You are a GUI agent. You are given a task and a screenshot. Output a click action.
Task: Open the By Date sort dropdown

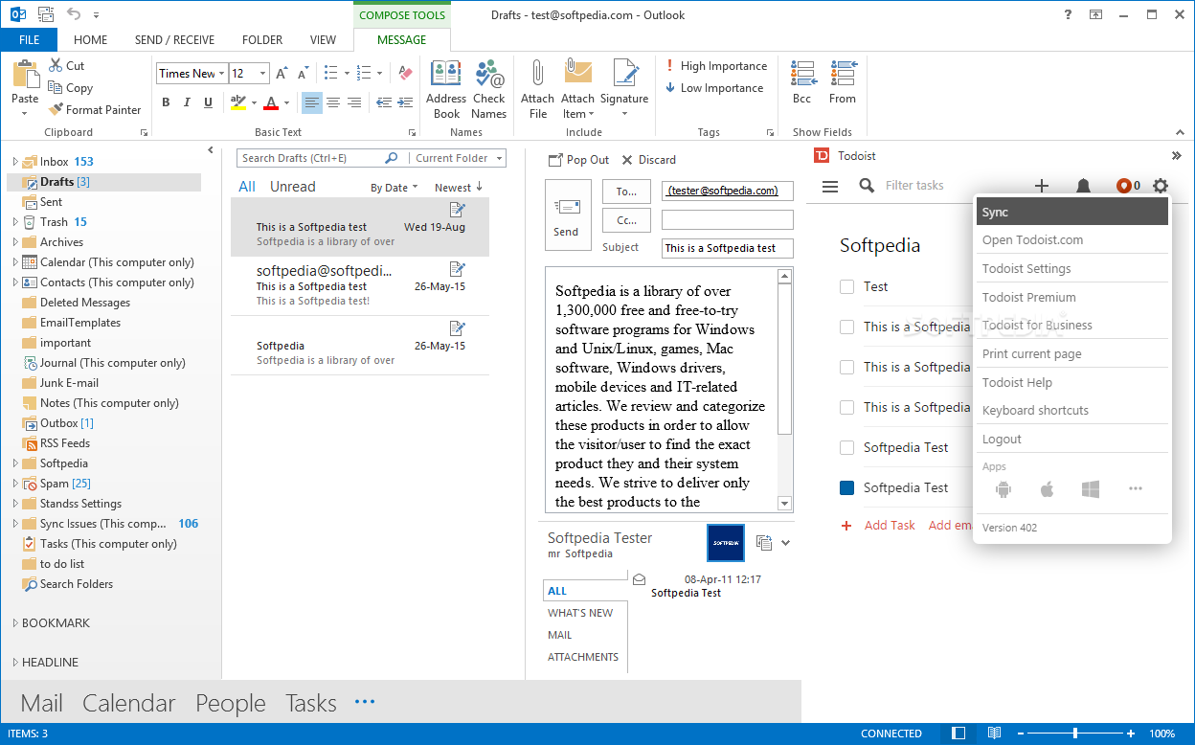(395, 188)
